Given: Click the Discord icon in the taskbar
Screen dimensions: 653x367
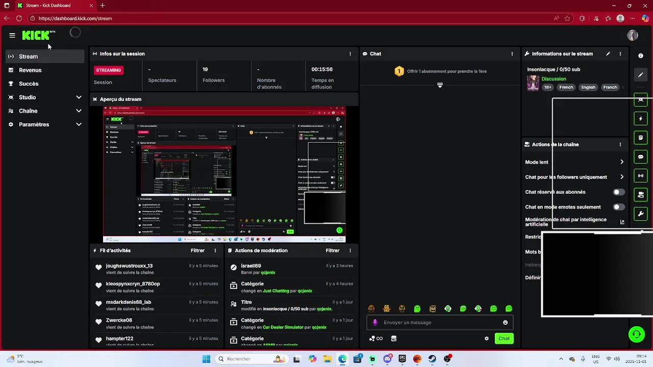Looking at the screenshot, I should (x=388, y=359).
